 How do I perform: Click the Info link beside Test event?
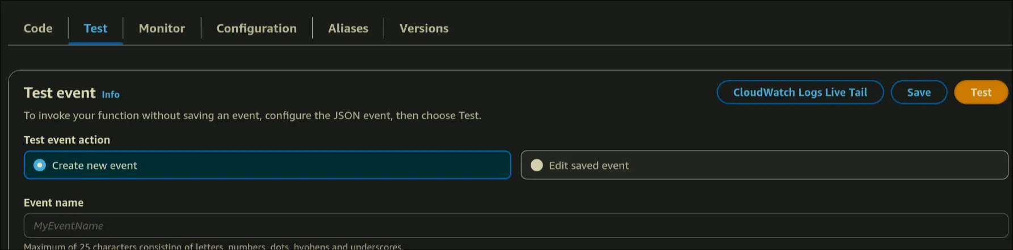point(111,94)
